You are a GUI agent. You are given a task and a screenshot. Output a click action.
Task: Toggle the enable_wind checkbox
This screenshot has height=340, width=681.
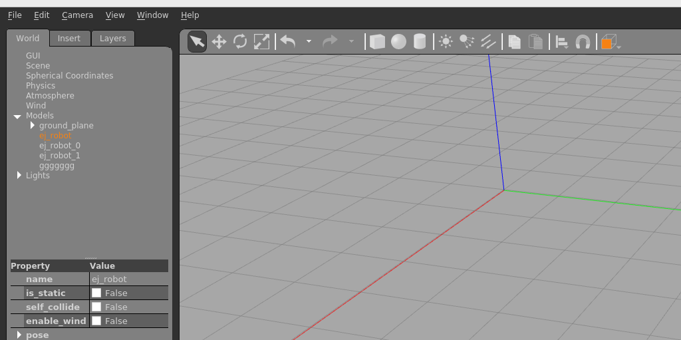click(x=96, y=321)
